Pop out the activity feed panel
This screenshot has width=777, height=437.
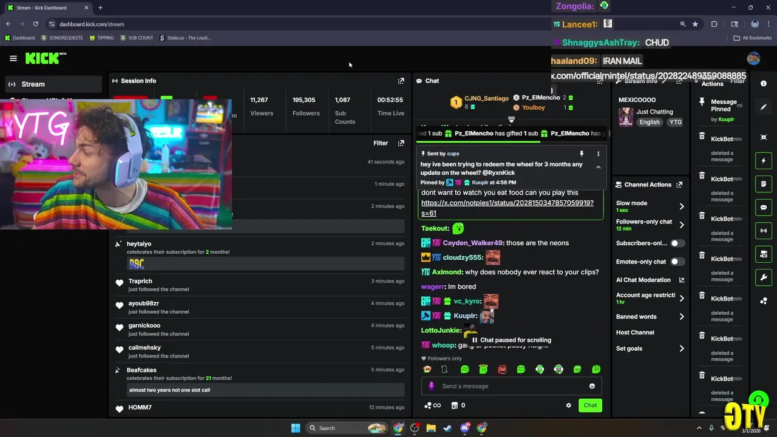pyautogui.click(x=401, y=143)
